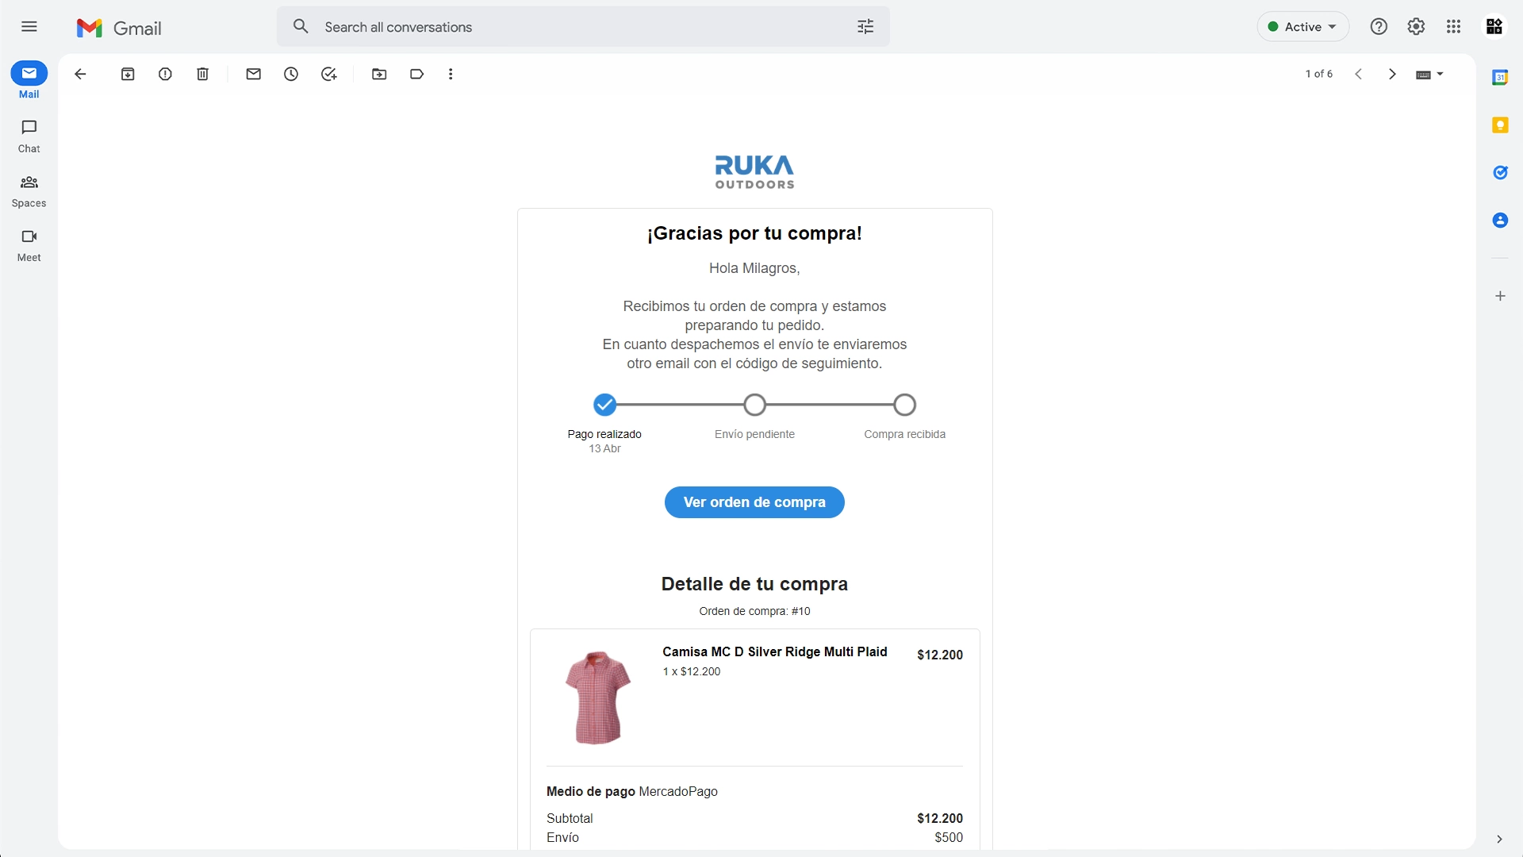Switch to Mail section

29,81
